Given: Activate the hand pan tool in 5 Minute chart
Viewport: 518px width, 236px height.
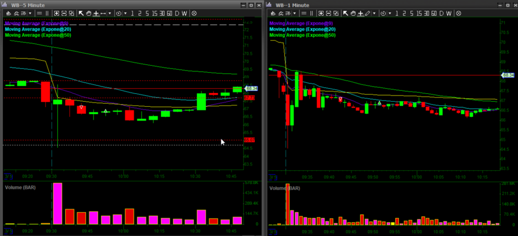Looking at the screenshot, I should pyautogui.click(x=89, y=13).
